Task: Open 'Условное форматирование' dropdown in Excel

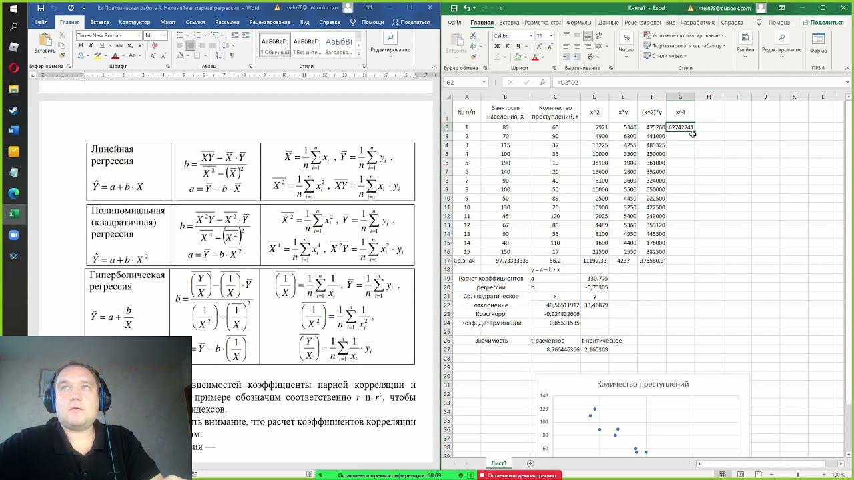Action: tap(685, 35)
